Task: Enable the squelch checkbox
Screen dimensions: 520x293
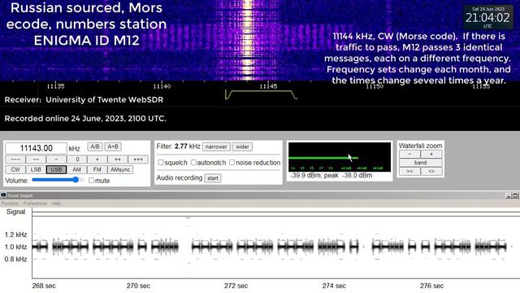Action: point(161,163)
